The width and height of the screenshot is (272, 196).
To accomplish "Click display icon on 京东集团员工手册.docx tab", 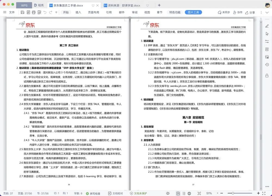I will (x=93, y=5).
